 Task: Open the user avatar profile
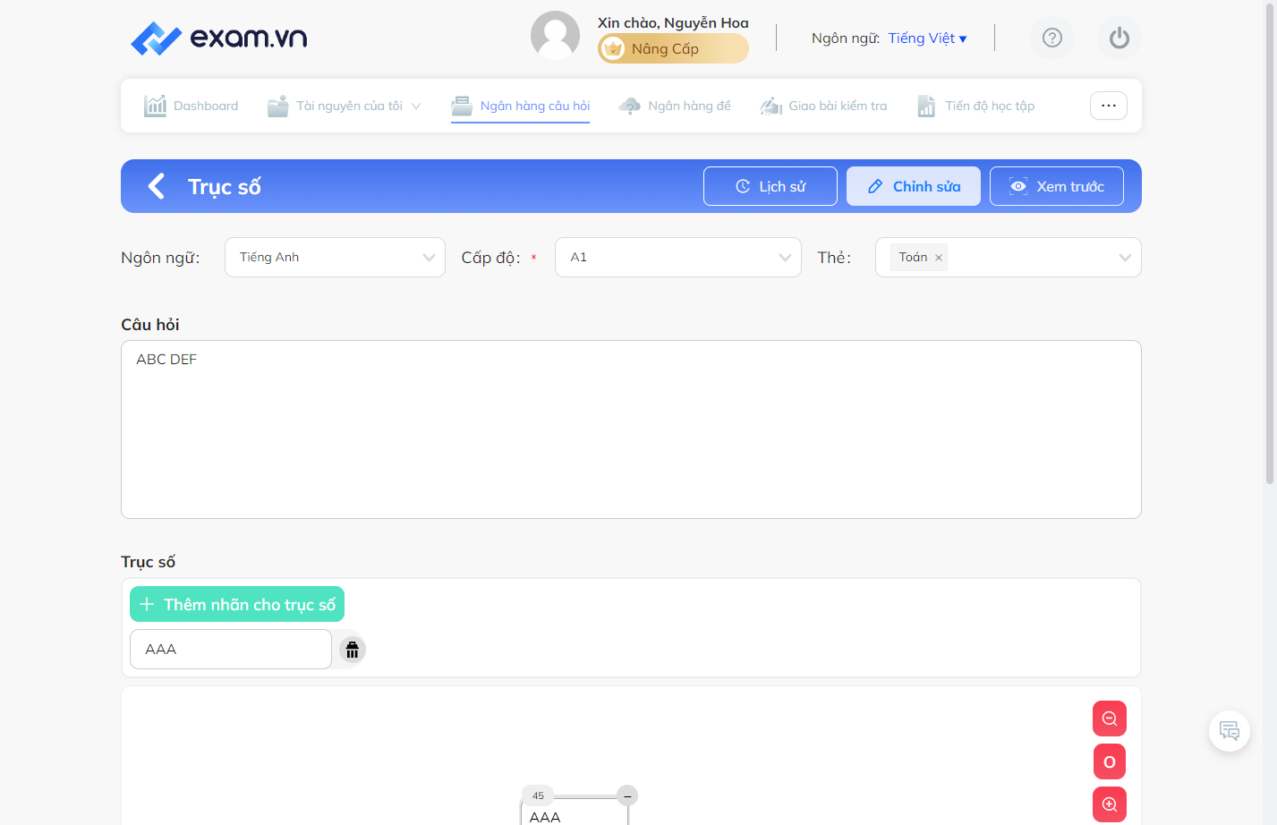click(555, 36)
